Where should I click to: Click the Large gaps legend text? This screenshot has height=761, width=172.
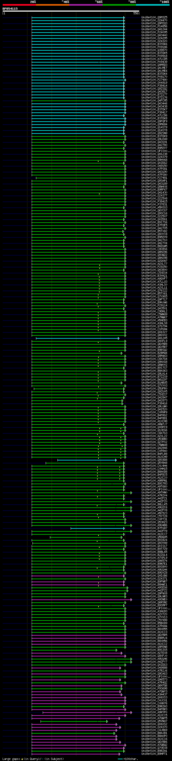(33, 759)
